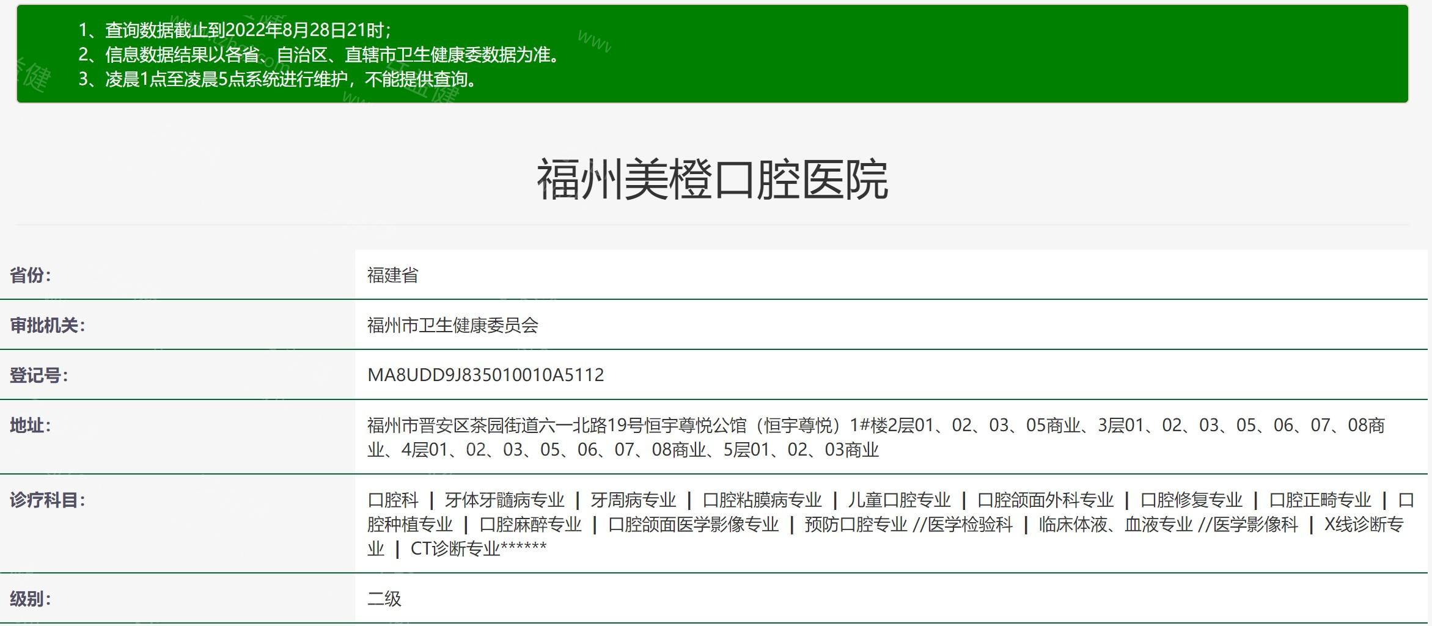Click 口腔麻醉专业 in the subjects list
Image resolution: width=1432 pixels, height=626 pixels.
pyautogui.click(x=531, y=525)
